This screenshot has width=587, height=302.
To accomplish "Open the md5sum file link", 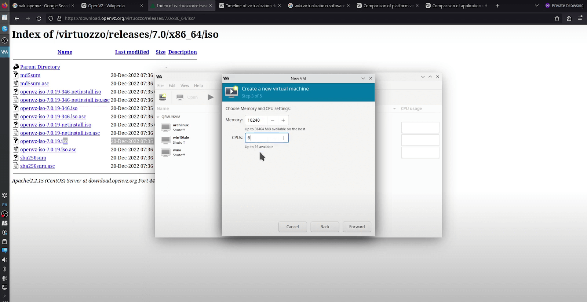I will click(x=30, y=75).
